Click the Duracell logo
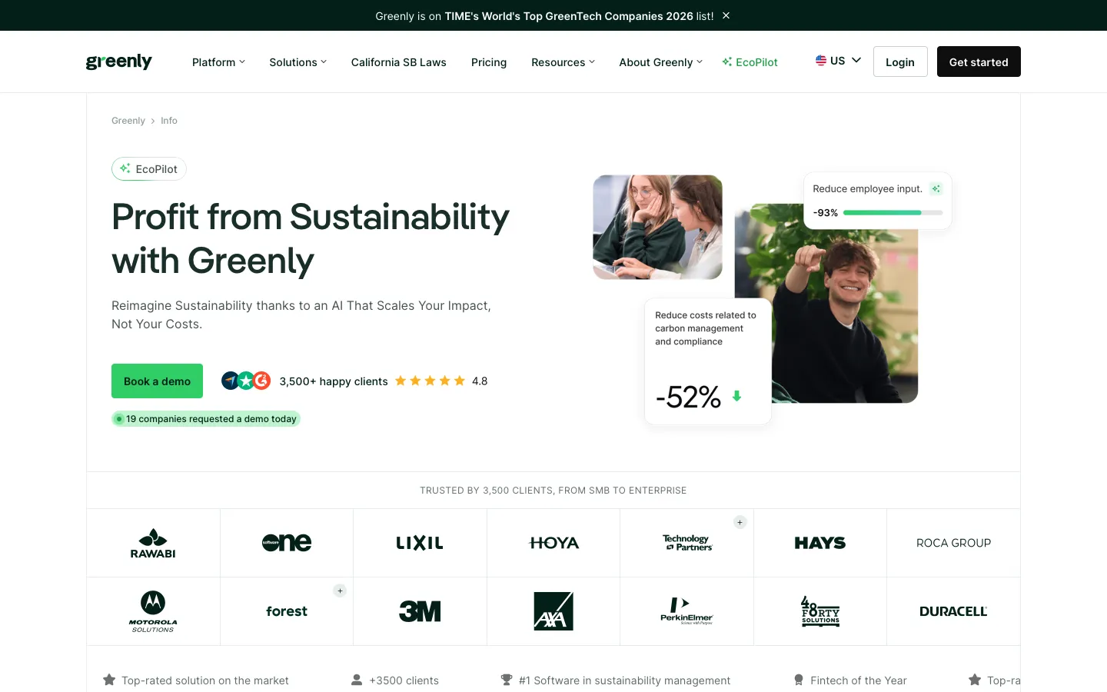Viewport: 1107px width, 692px height. [x=953, y=611]
